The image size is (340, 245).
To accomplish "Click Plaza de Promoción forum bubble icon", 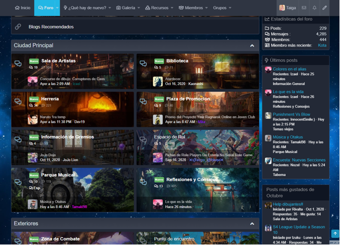I will coord(143,101).
